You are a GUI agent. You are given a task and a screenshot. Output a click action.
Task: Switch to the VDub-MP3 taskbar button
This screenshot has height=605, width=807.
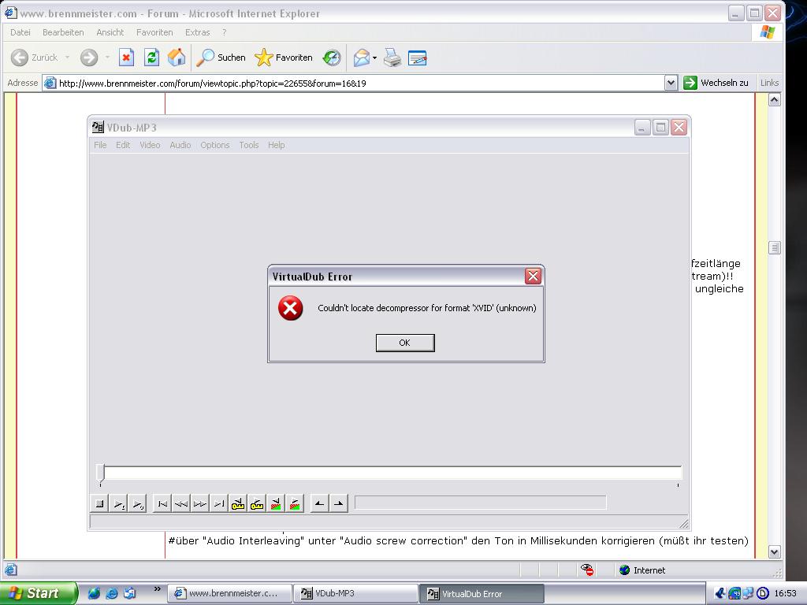(355, 593)
